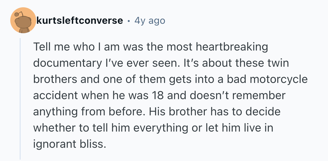
Task: Click the "4y ago" comment timestamp
Action: point(149,21)
